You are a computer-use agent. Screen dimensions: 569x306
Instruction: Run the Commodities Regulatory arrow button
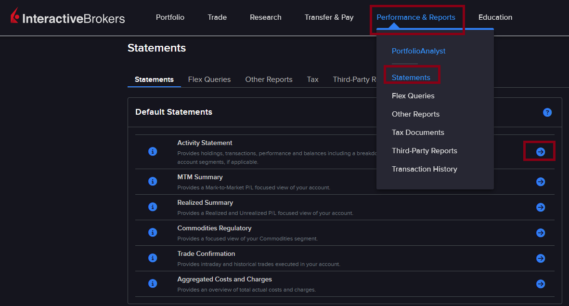coord(541,233)
